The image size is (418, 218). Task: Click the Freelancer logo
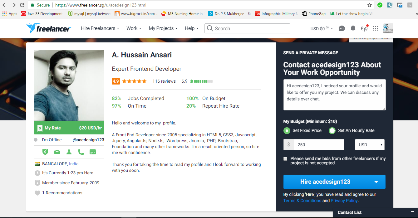pyautogui.click(x=49, y=28)
